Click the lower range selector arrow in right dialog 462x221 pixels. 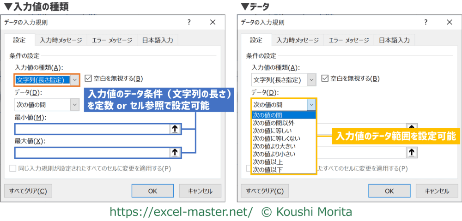411,152
